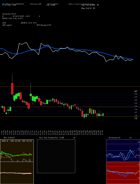Select the 'ADX signal:' label

pos(8,25)
